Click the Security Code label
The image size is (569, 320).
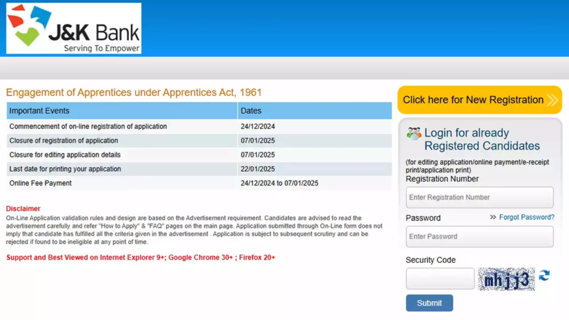click(431, 260)
